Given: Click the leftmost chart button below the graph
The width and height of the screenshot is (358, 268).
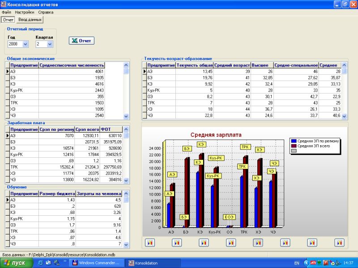Looking at the screenshot, I should click(x=149, y=243).
